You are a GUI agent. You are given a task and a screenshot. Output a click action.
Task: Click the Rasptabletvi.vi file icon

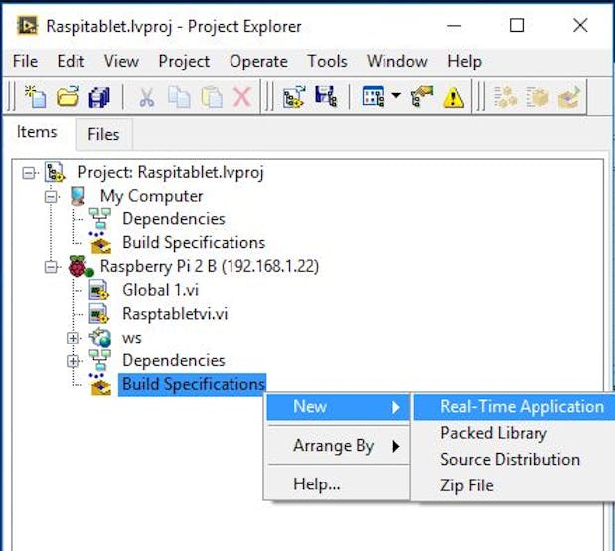click(98, 314)
